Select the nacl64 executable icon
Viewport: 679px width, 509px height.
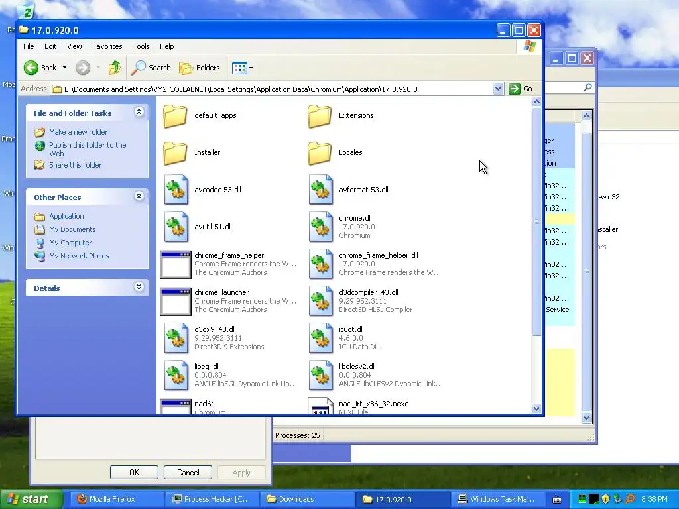pos(175,407)
